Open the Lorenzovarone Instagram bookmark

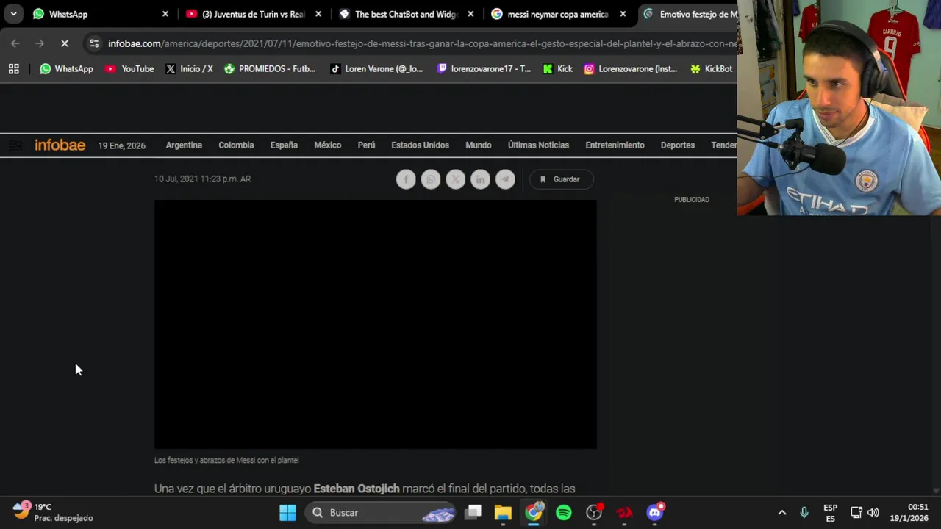coord(630,68)
